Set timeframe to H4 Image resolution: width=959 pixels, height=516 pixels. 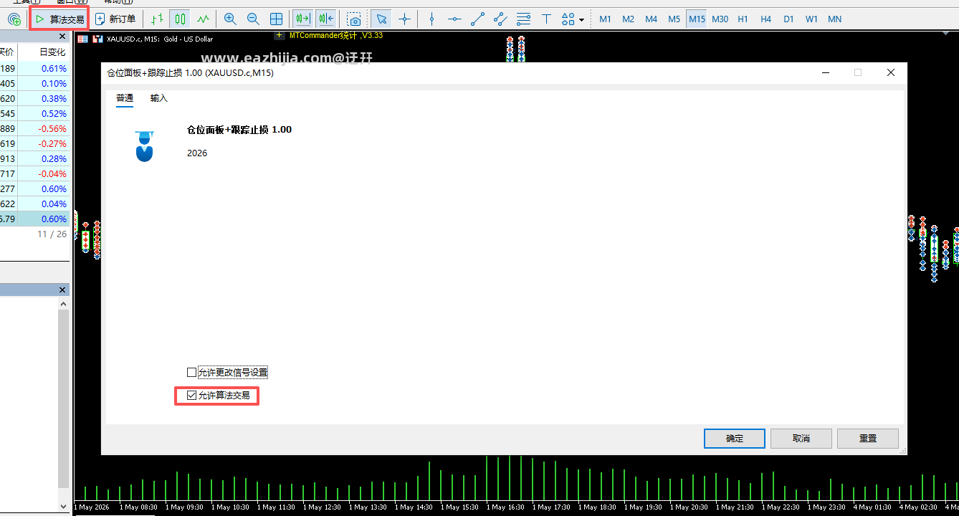766,19
